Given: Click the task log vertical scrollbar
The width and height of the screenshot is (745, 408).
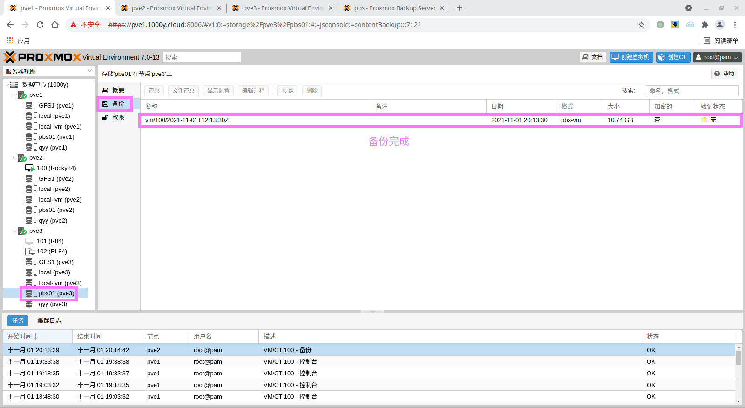Looking at the screenshot, I should tap(738, 357).
